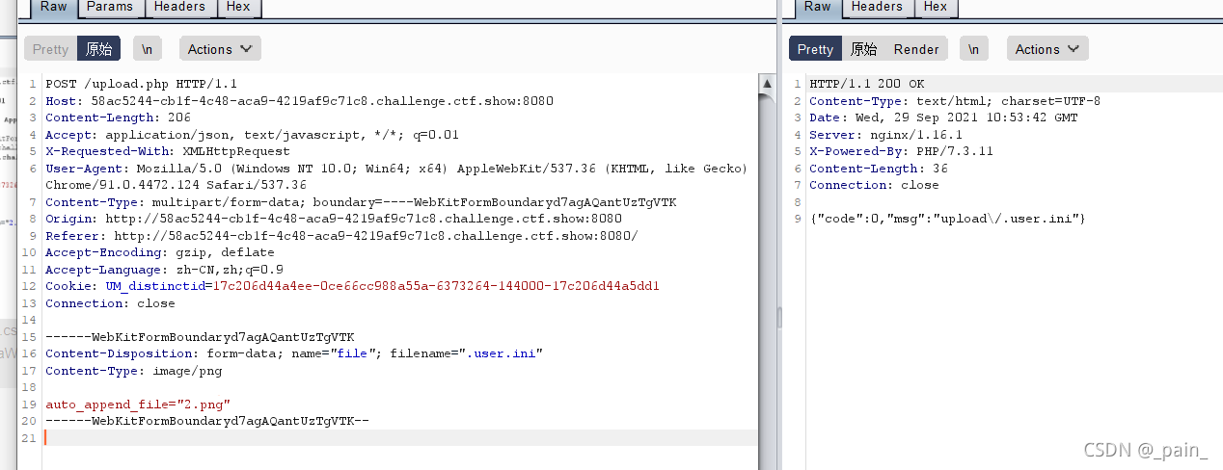The image size is (1223, 470).
Task: Open the request Params tab
Action: 110,8
